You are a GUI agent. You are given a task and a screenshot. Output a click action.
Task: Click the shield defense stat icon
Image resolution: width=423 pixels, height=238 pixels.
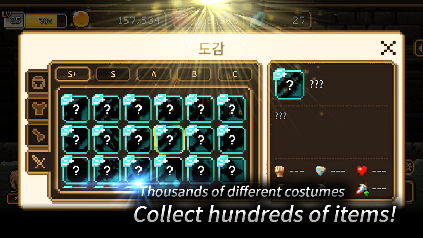click(x=321, y=171)
